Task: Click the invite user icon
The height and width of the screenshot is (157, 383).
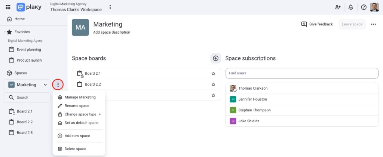Action: (338, 7)
